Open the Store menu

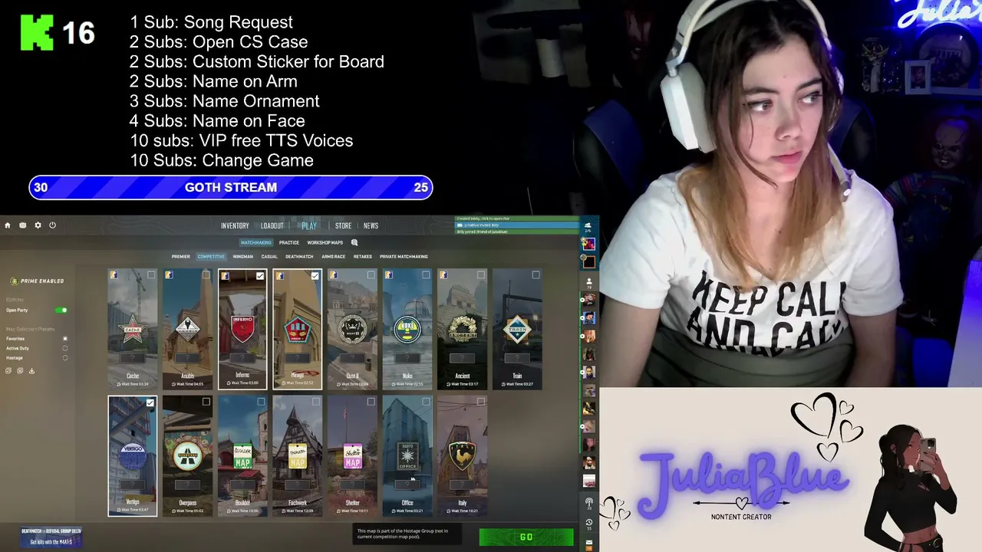pyautogui.click(x=343, y=226)
